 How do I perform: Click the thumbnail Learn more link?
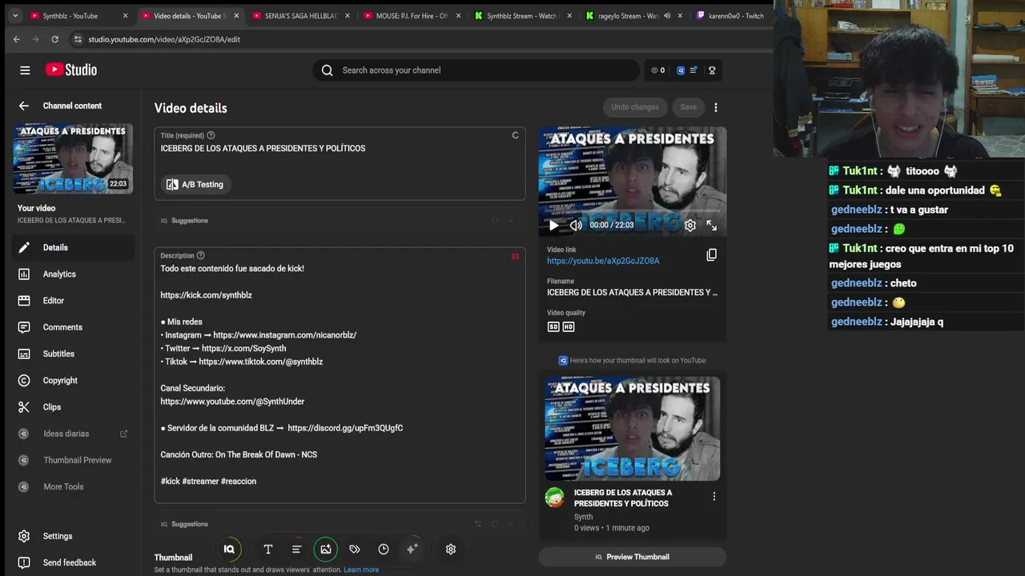click(x=361, y=570)
